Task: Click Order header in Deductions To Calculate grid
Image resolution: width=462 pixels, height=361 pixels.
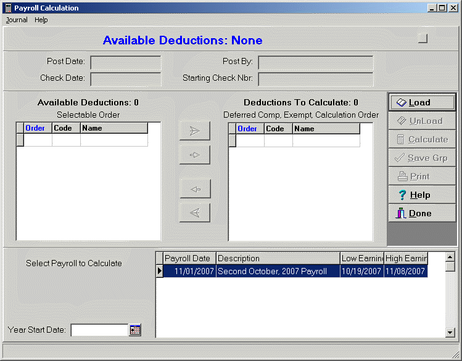Action: [x=250, y=129]
